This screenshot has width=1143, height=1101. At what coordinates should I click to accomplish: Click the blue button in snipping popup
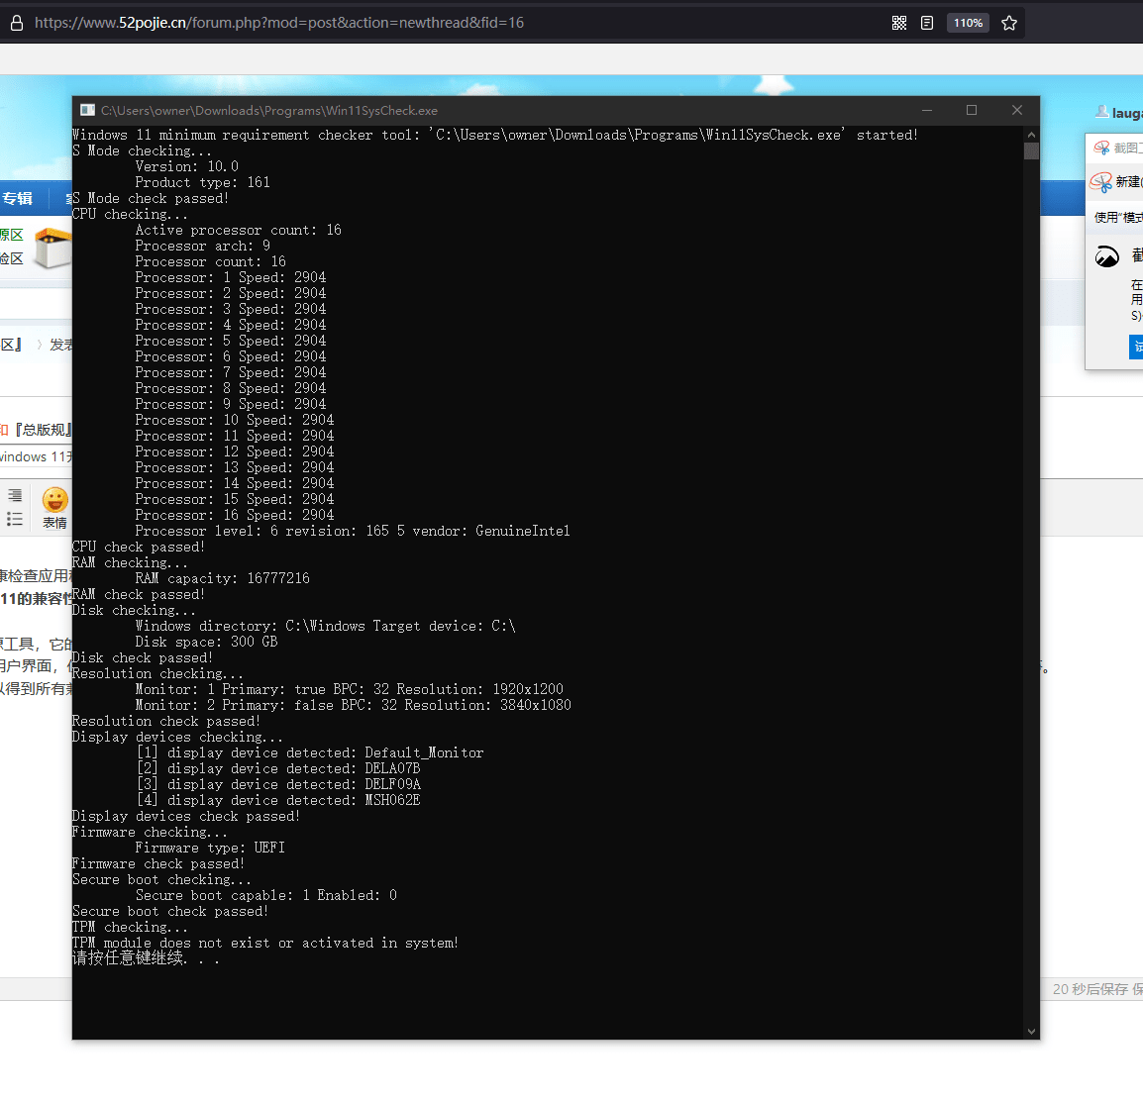pyautogui.click(x=1136, y=347)
